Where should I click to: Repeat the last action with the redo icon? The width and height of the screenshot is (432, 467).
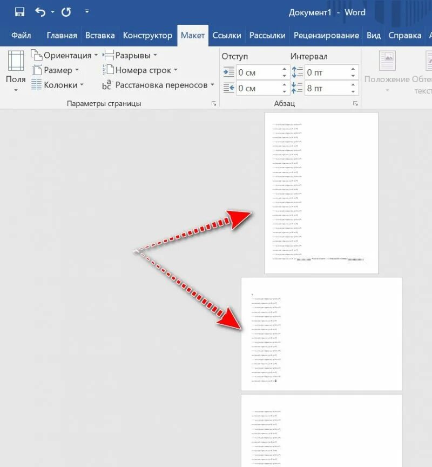coord(66,12)
